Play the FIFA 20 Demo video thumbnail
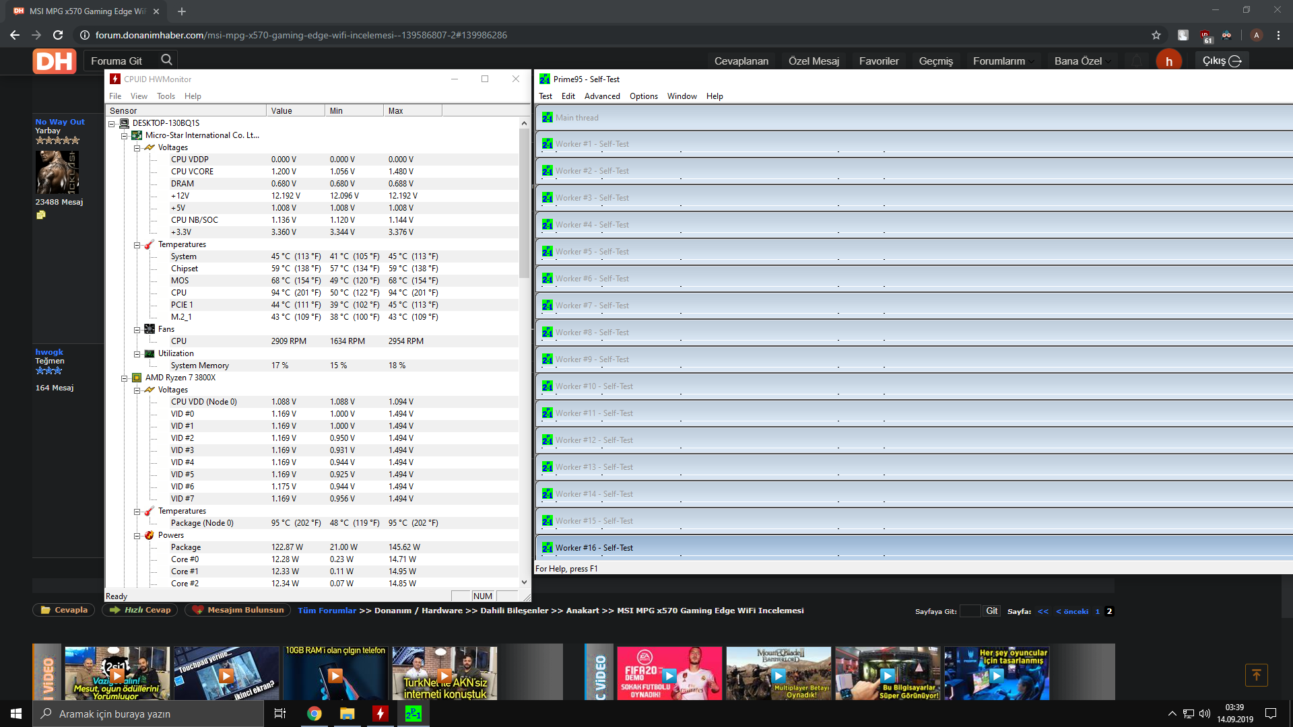Image resolution: width=1293 pixels, height=727 pixels. [669, 673]
